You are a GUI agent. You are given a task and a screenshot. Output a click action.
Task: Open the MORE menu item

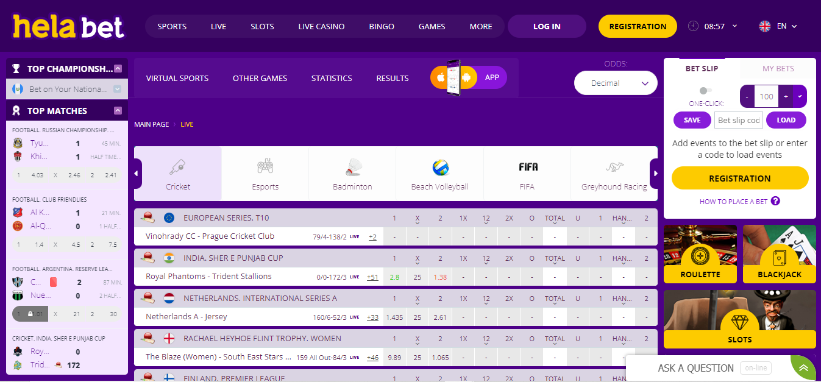click(x=481, y=26)
